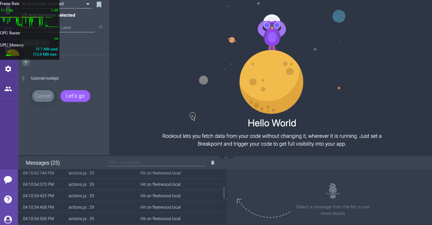Click the bookmark save icon
The image size is (432, 225).
pos(99,5)
